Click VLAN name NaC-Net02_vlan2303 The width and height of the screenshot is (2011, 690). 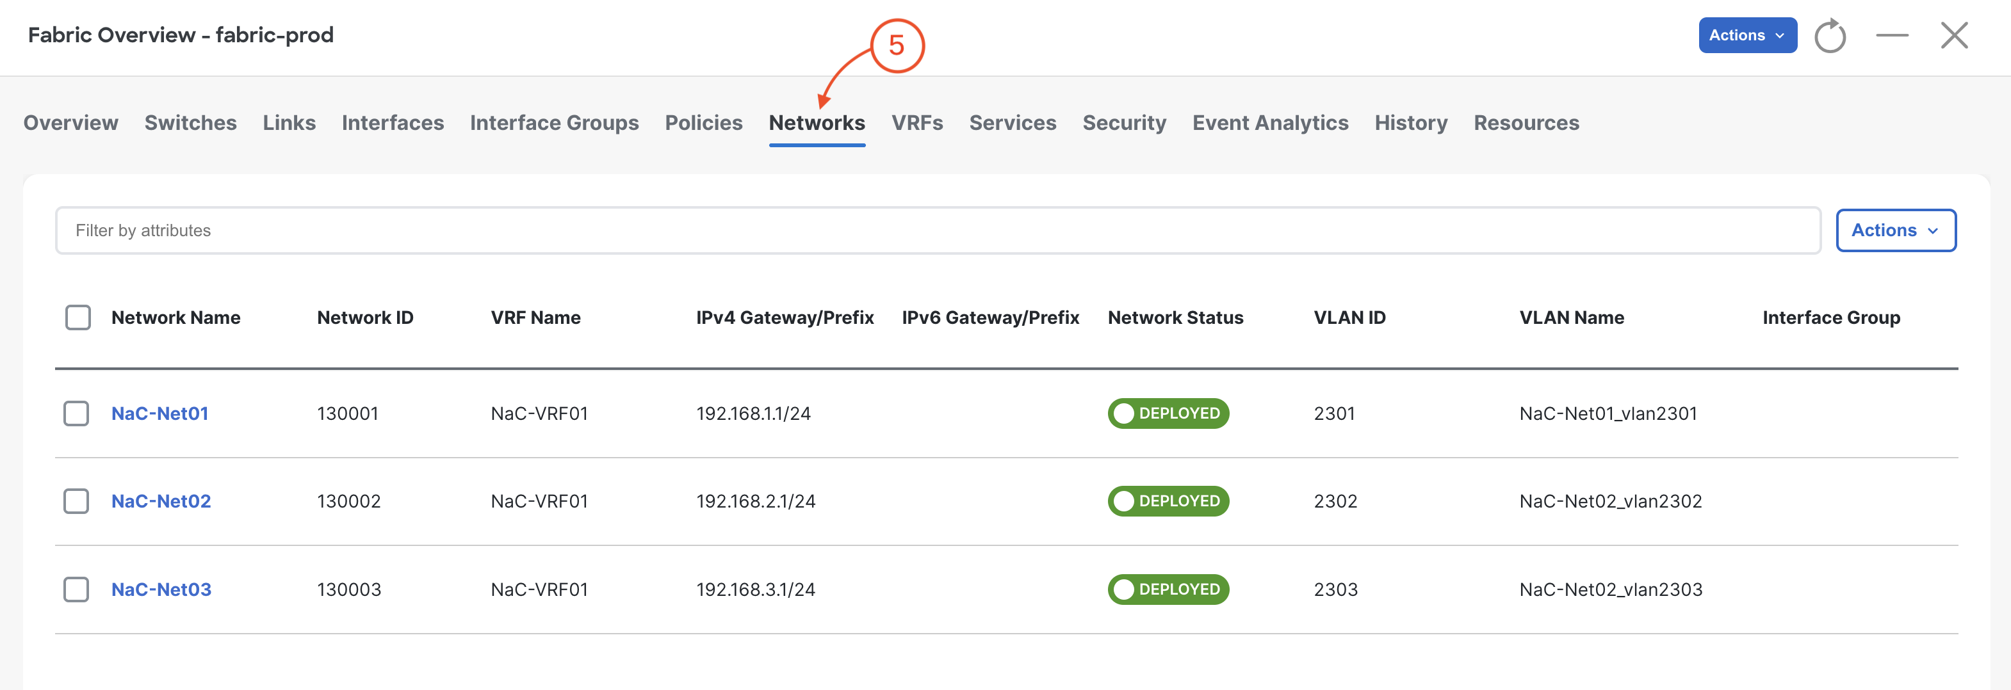point(1611,590)
